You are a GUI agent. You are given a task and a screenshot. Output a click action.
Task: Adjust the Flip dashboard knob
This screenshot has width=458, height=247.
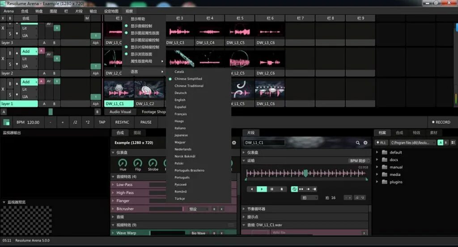138,163
